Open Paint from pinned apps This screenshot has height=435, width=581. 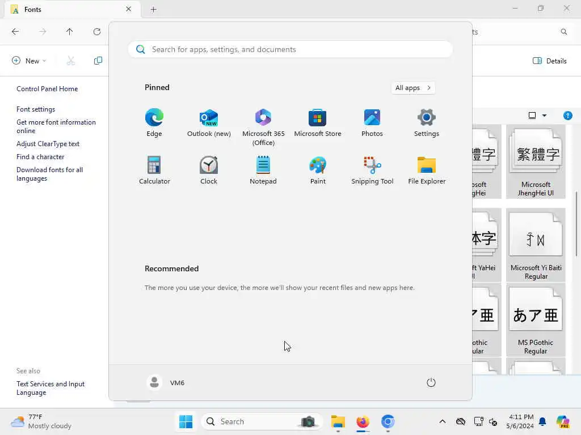[x=318, y=170]
